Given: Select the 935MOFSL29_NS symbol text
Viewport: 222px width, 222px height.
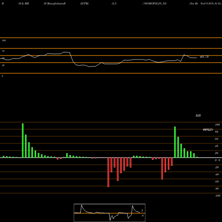Looking at the screenshot, I should tap(155, 4).
